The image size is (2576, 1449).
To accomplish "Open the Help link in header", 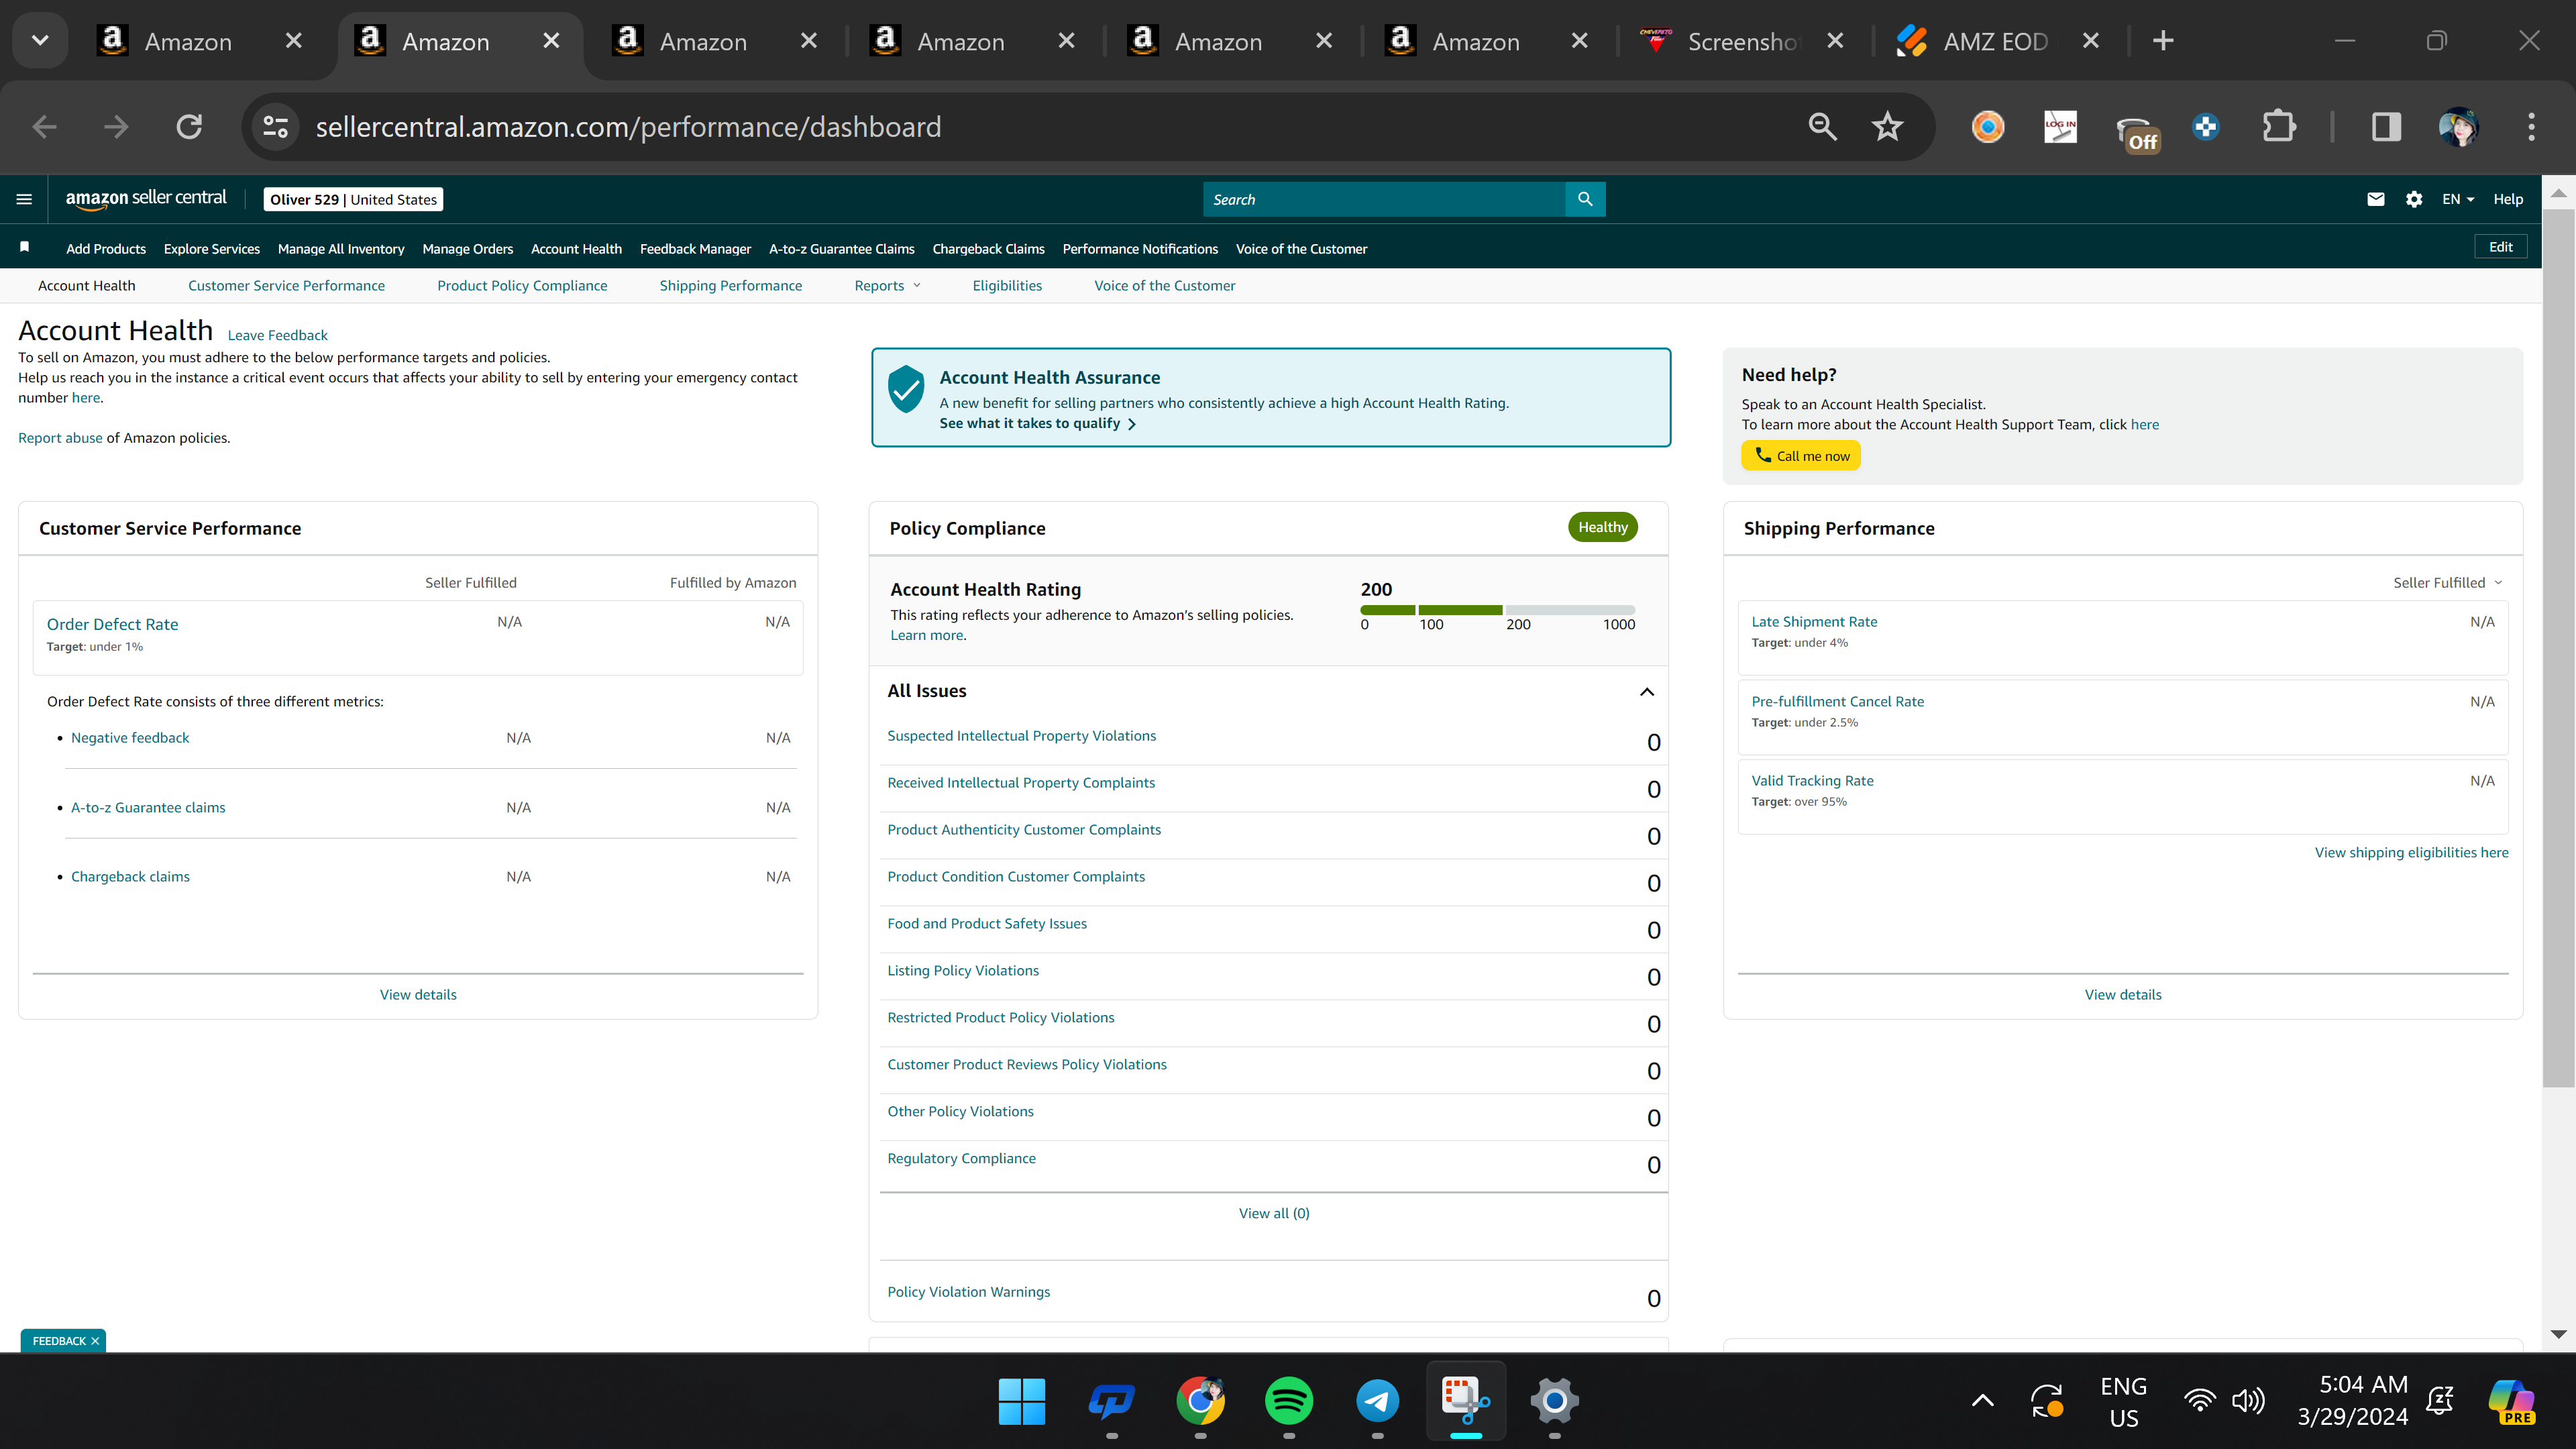I will pos(2508,199).
